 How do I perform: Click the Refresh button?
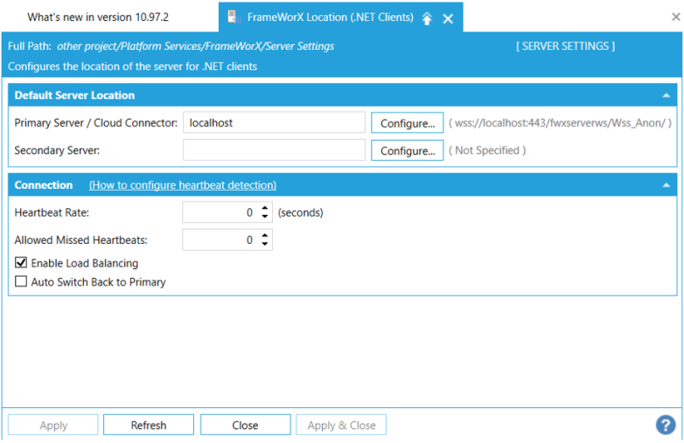[149, 426]
